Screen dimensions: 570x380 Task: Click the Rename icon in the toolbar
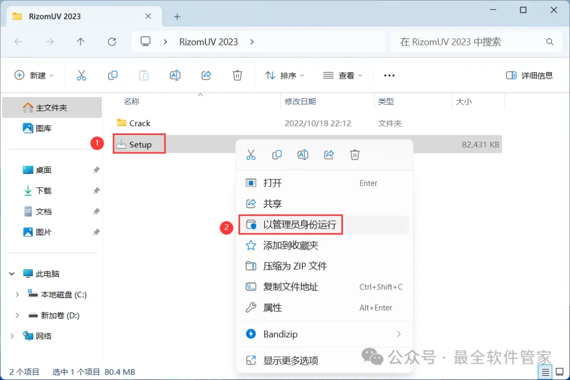(x=175, y=75)
